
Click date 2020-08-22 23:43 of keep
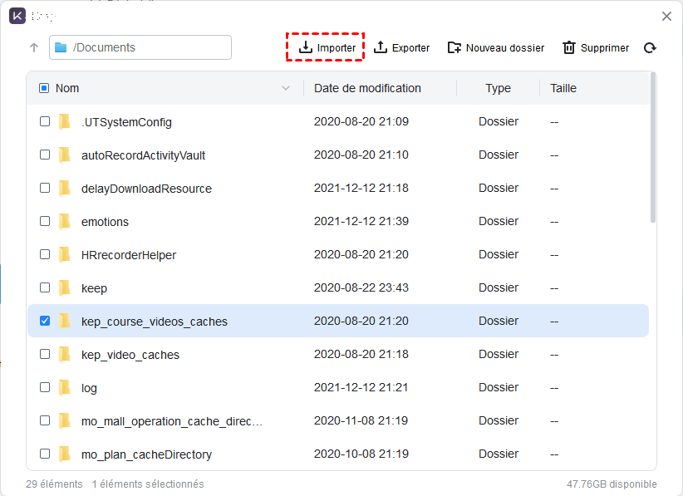pyautogui.click(x=361, y=287)
